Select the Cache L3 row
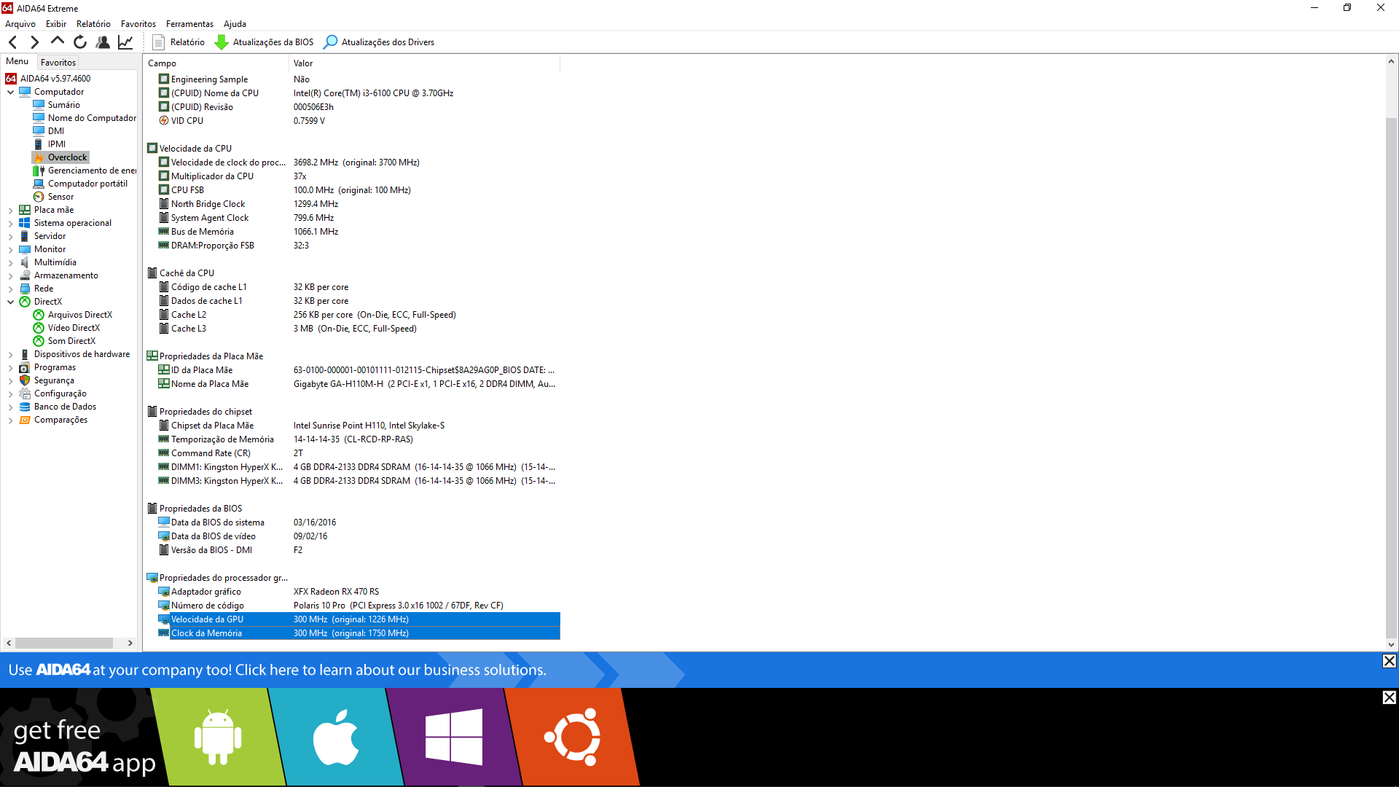The width and height of the screenshot is (1399, 787). point(353,329)
